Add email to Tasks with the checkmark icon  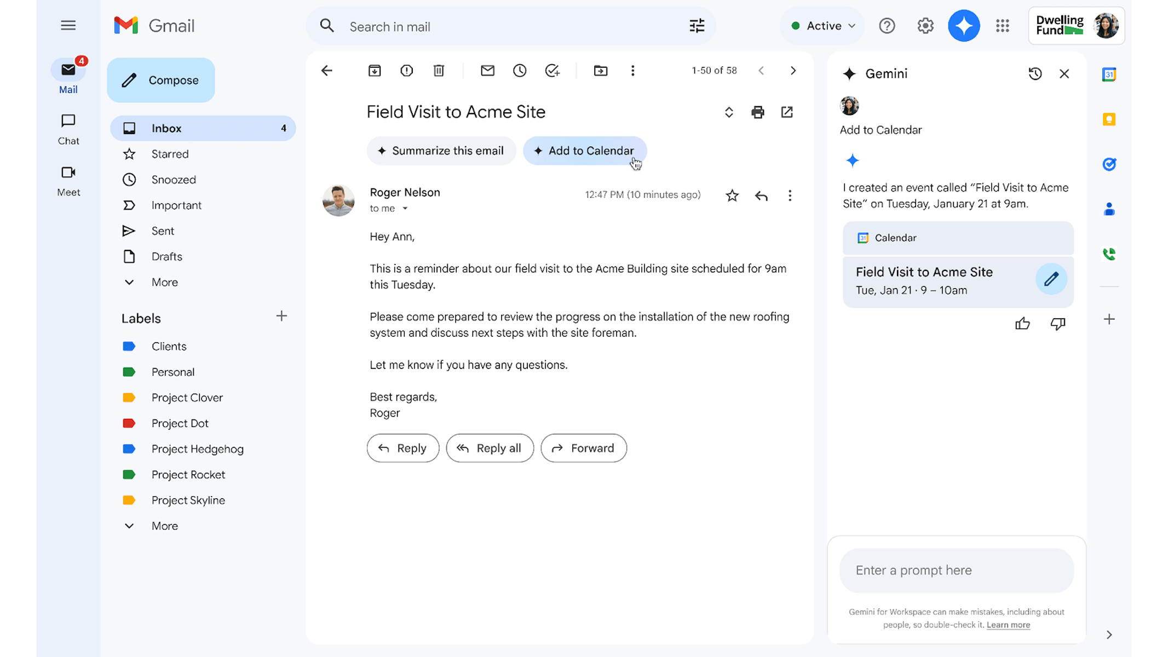point(552,71)
